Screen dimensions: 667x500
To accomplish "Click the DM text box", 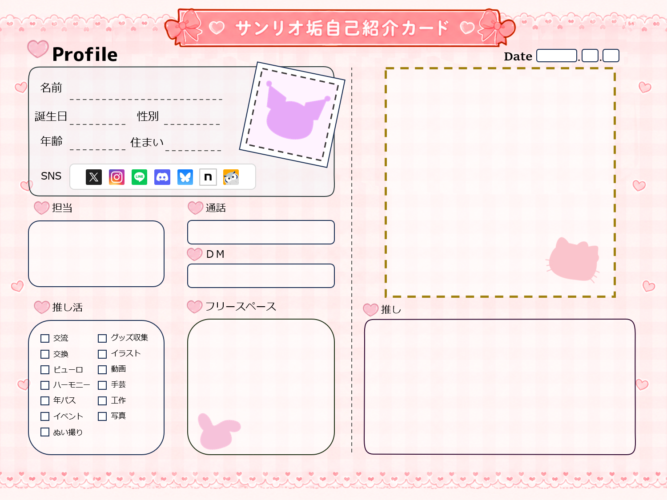I will 261,276.
